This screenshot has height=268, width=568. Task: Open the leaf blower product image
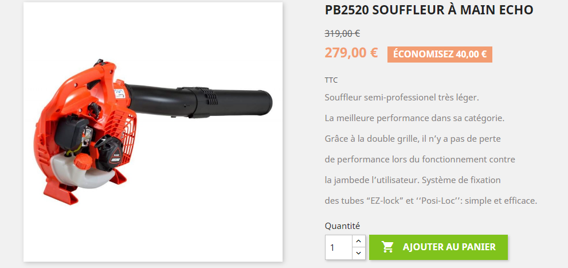tap(153, 132)
